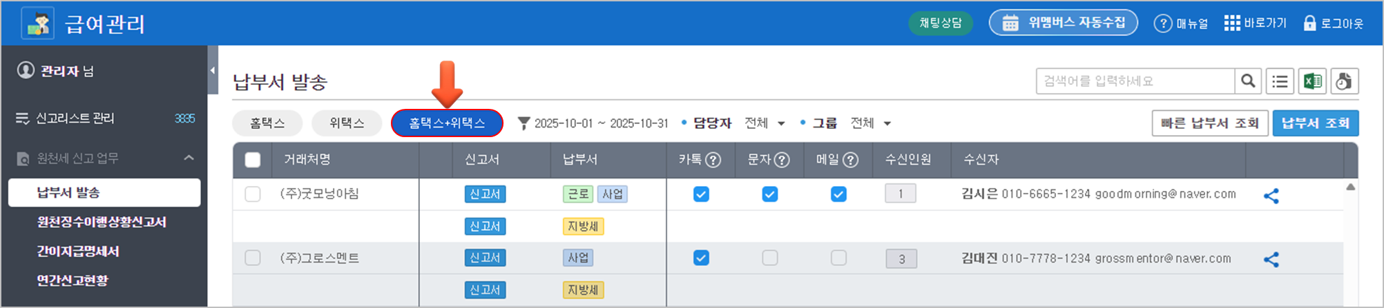Open the 담당자 전체 dropdown
Image resolution: width=1384 pixels, height=308 pixels.
click(766, 123)
